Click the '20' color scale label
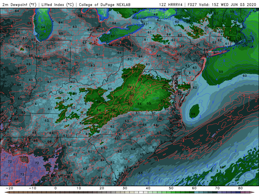Image resolution: width=259 pixels, height=194 pixels. (x=102, y=188)
